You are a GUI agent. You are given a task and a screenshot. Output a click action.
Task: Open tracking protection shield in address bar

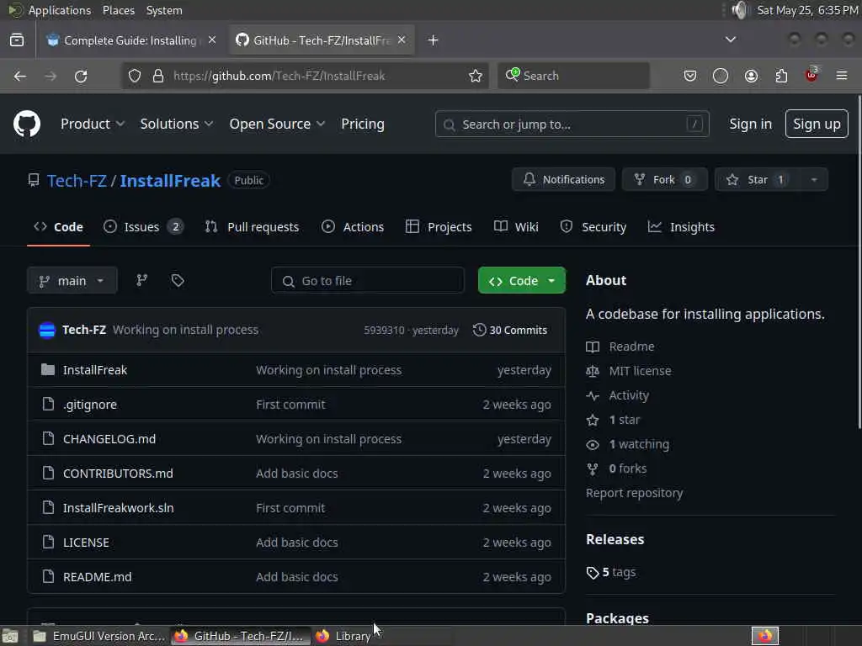tap(135, 76)
